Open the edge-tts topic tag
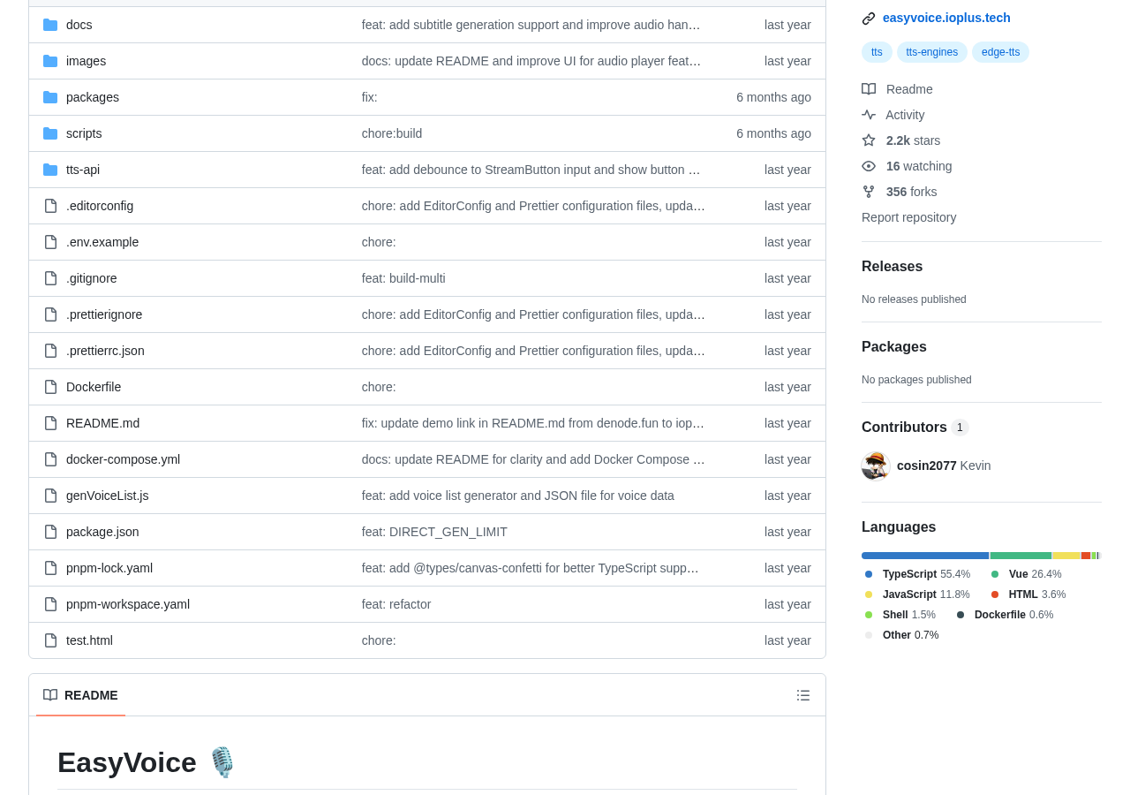This screenshot has width=1130, height=795. [1000, 52]
